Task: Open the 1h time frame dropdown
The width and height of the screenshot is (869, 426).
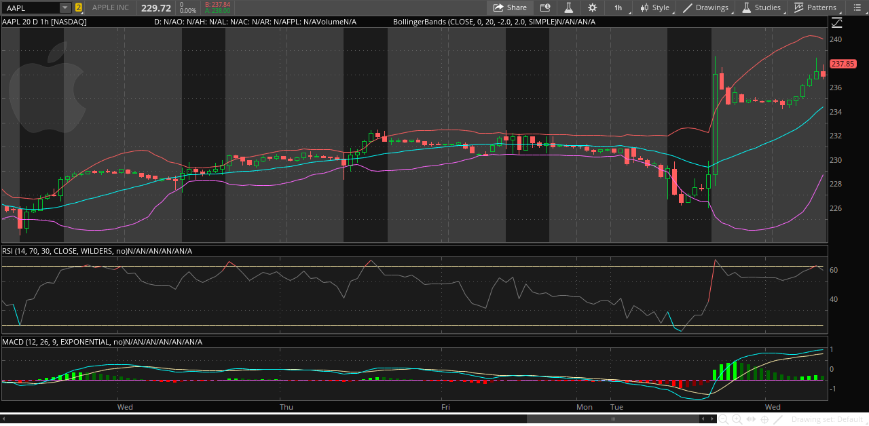Action: point(618,7)
